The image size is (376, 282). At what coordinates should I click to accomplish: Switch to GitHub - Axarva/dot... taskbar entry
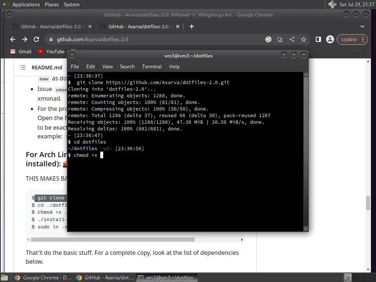(105, 278)
